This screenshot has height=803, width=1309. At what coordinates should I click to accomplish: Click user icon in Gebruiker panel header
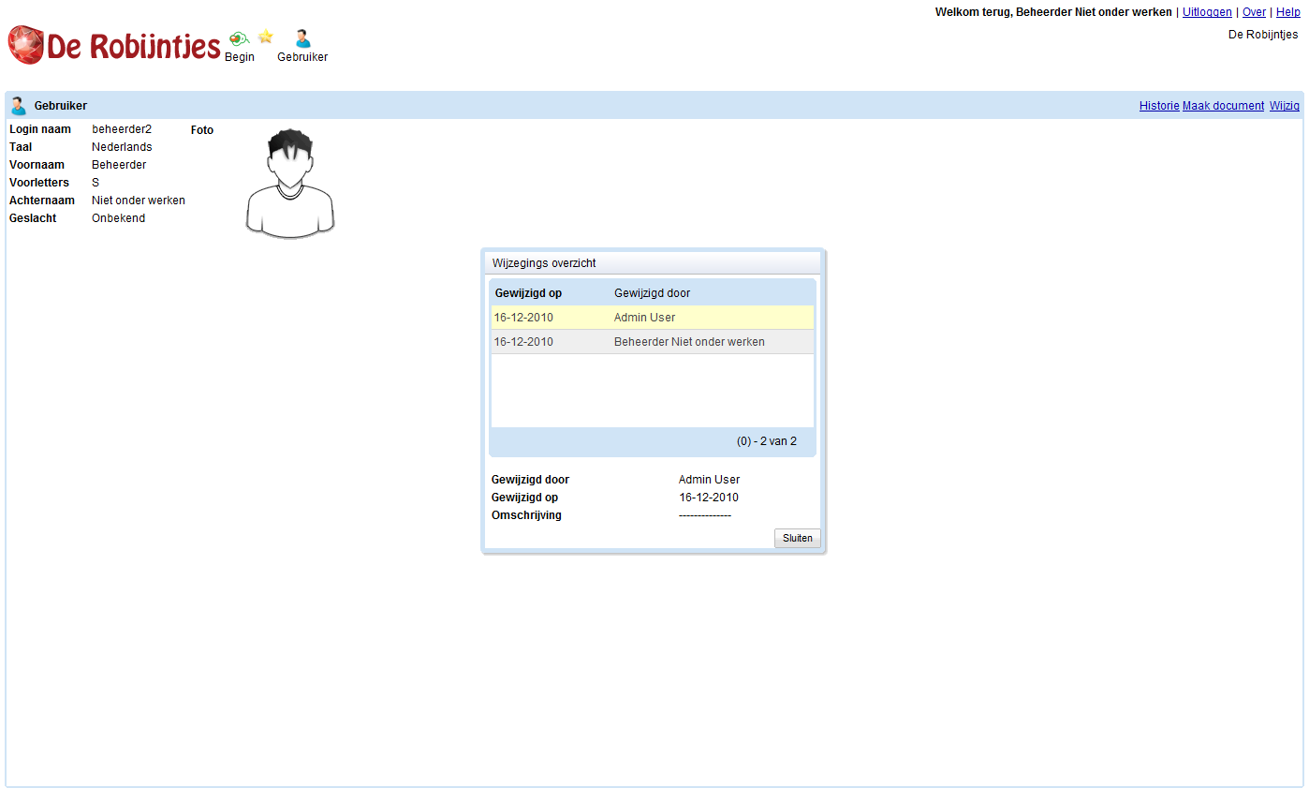click(18, 106)
